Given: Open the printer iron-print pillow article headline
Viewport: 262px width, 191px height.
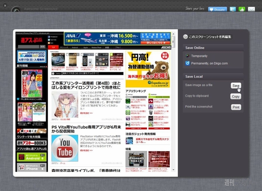Looking at the screenshot, I should [x=86, y=85].
